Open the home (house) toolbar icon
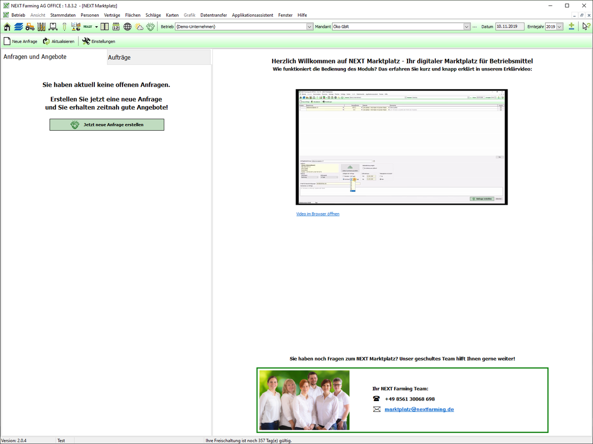The height and width of the screenshot is (444, 593). [x=7, y=27]
